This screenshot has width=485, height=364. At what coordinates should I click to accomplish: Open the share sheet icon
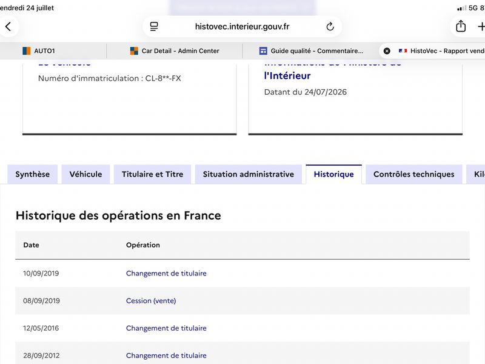click(461, 26)
